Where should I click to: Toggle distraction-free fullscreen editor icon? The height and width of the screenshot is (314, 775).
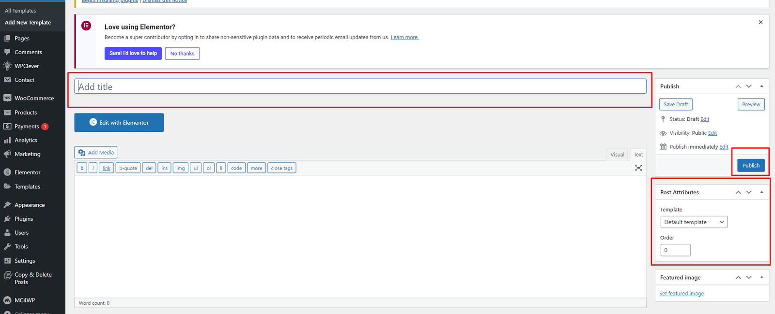coord(638,168)
